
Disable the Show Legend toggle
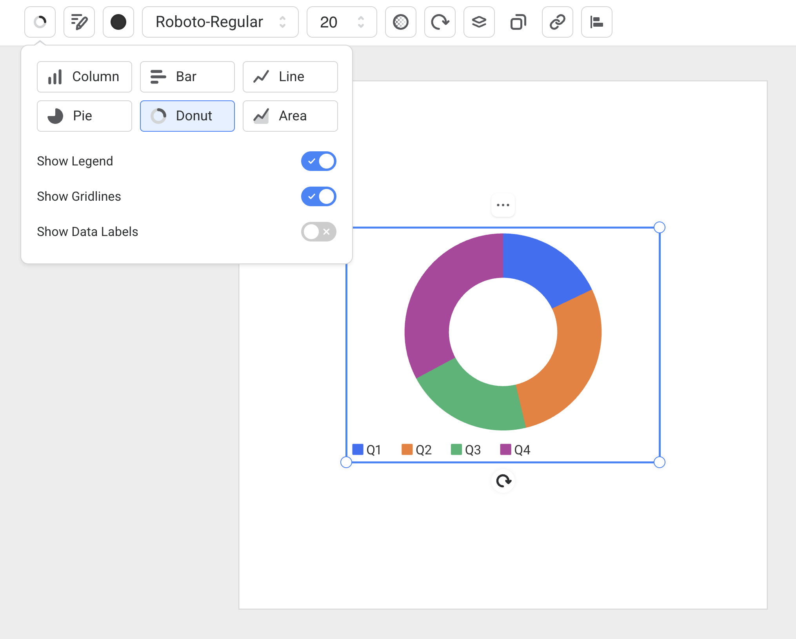click(319, 161)
